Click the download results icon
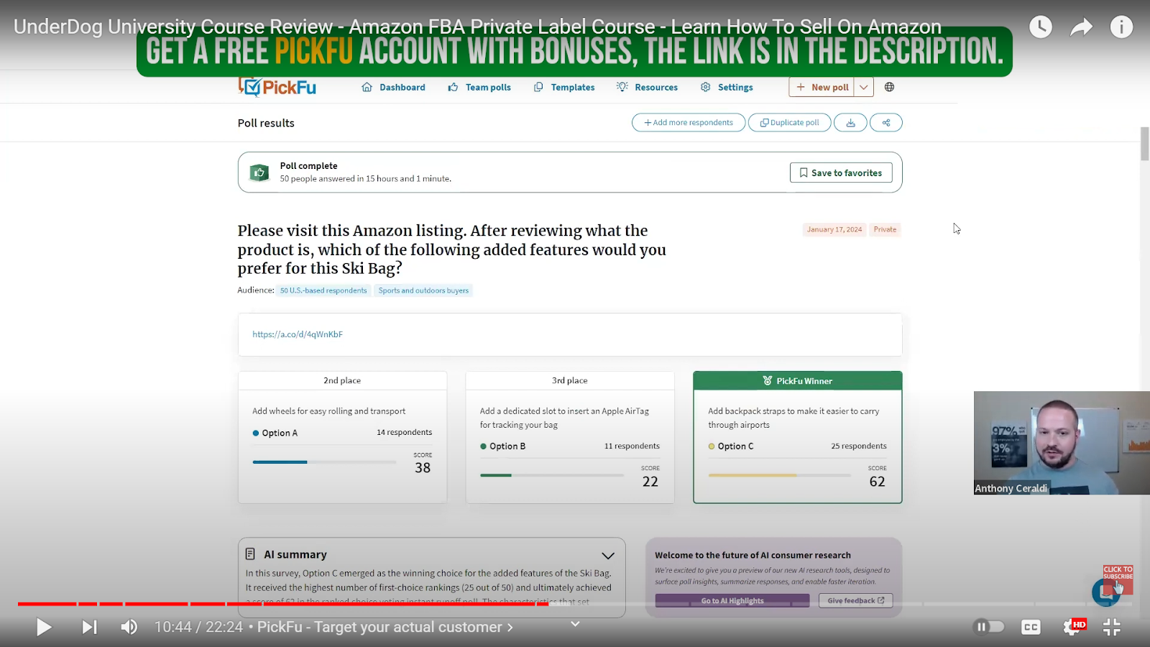1150x647 pixels. click(850, 123)
